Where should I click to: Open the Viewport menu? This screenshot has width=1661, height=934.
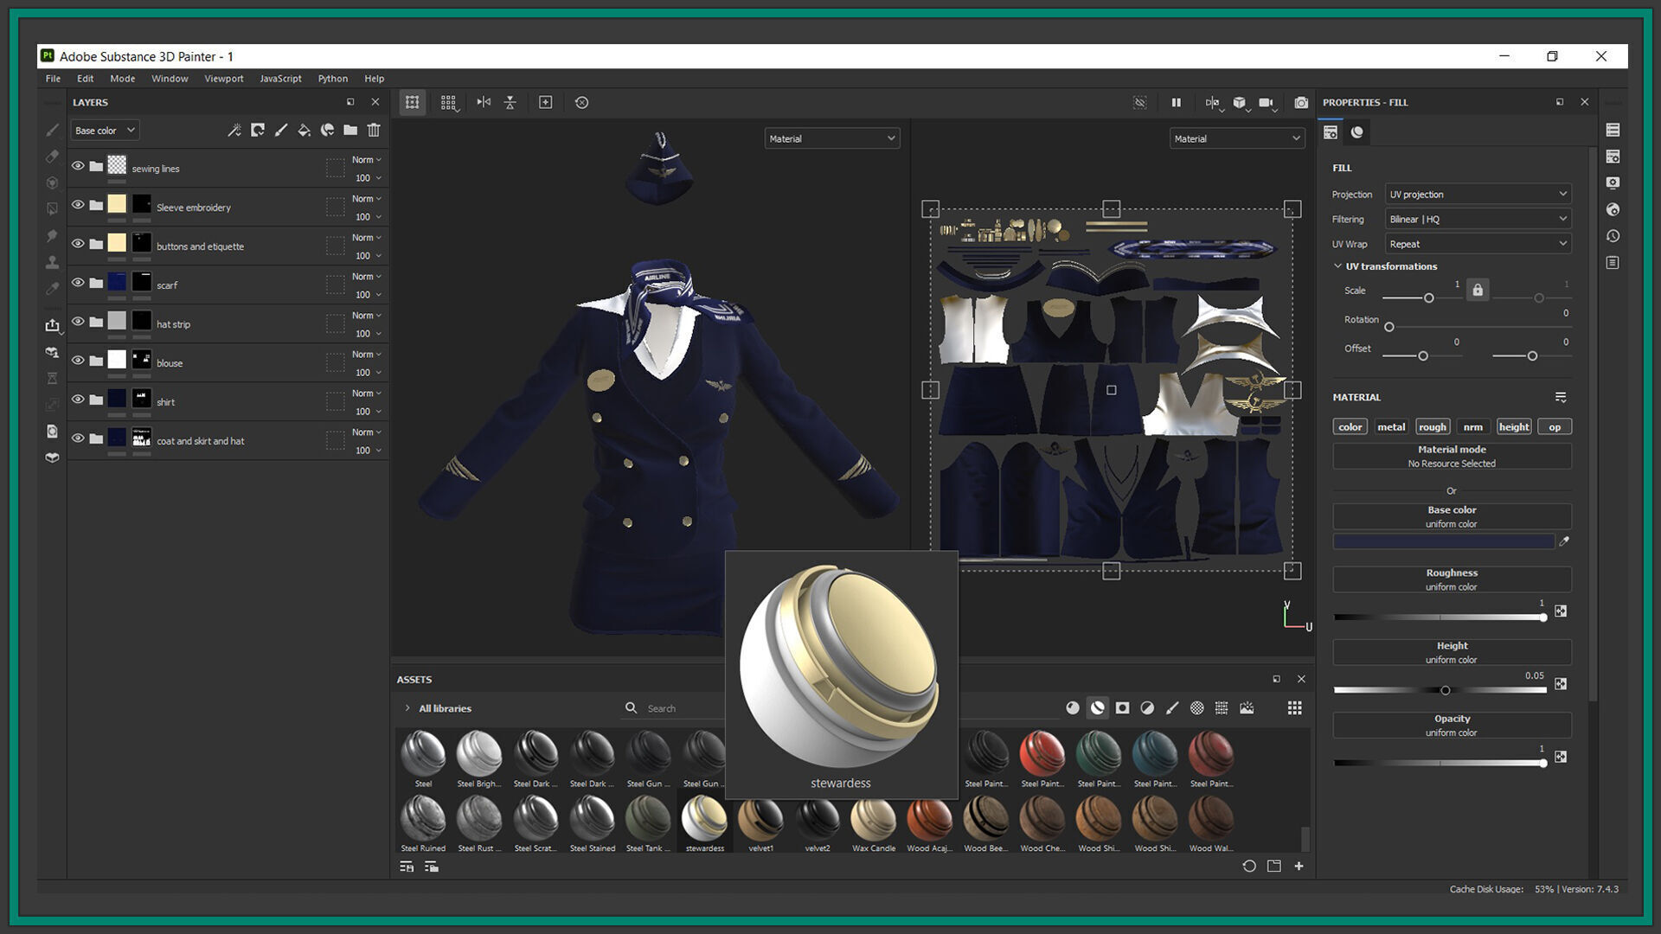coord(224,79)
